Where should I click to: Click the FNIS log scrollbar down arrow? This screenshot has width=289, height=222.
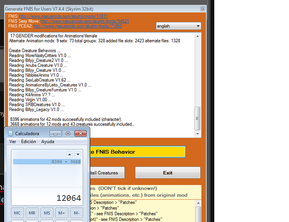click(x=198, y=134)
